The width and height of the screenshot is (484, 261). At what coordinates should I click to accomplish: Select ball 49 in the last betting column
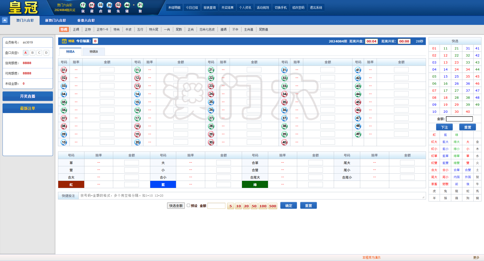358,134
